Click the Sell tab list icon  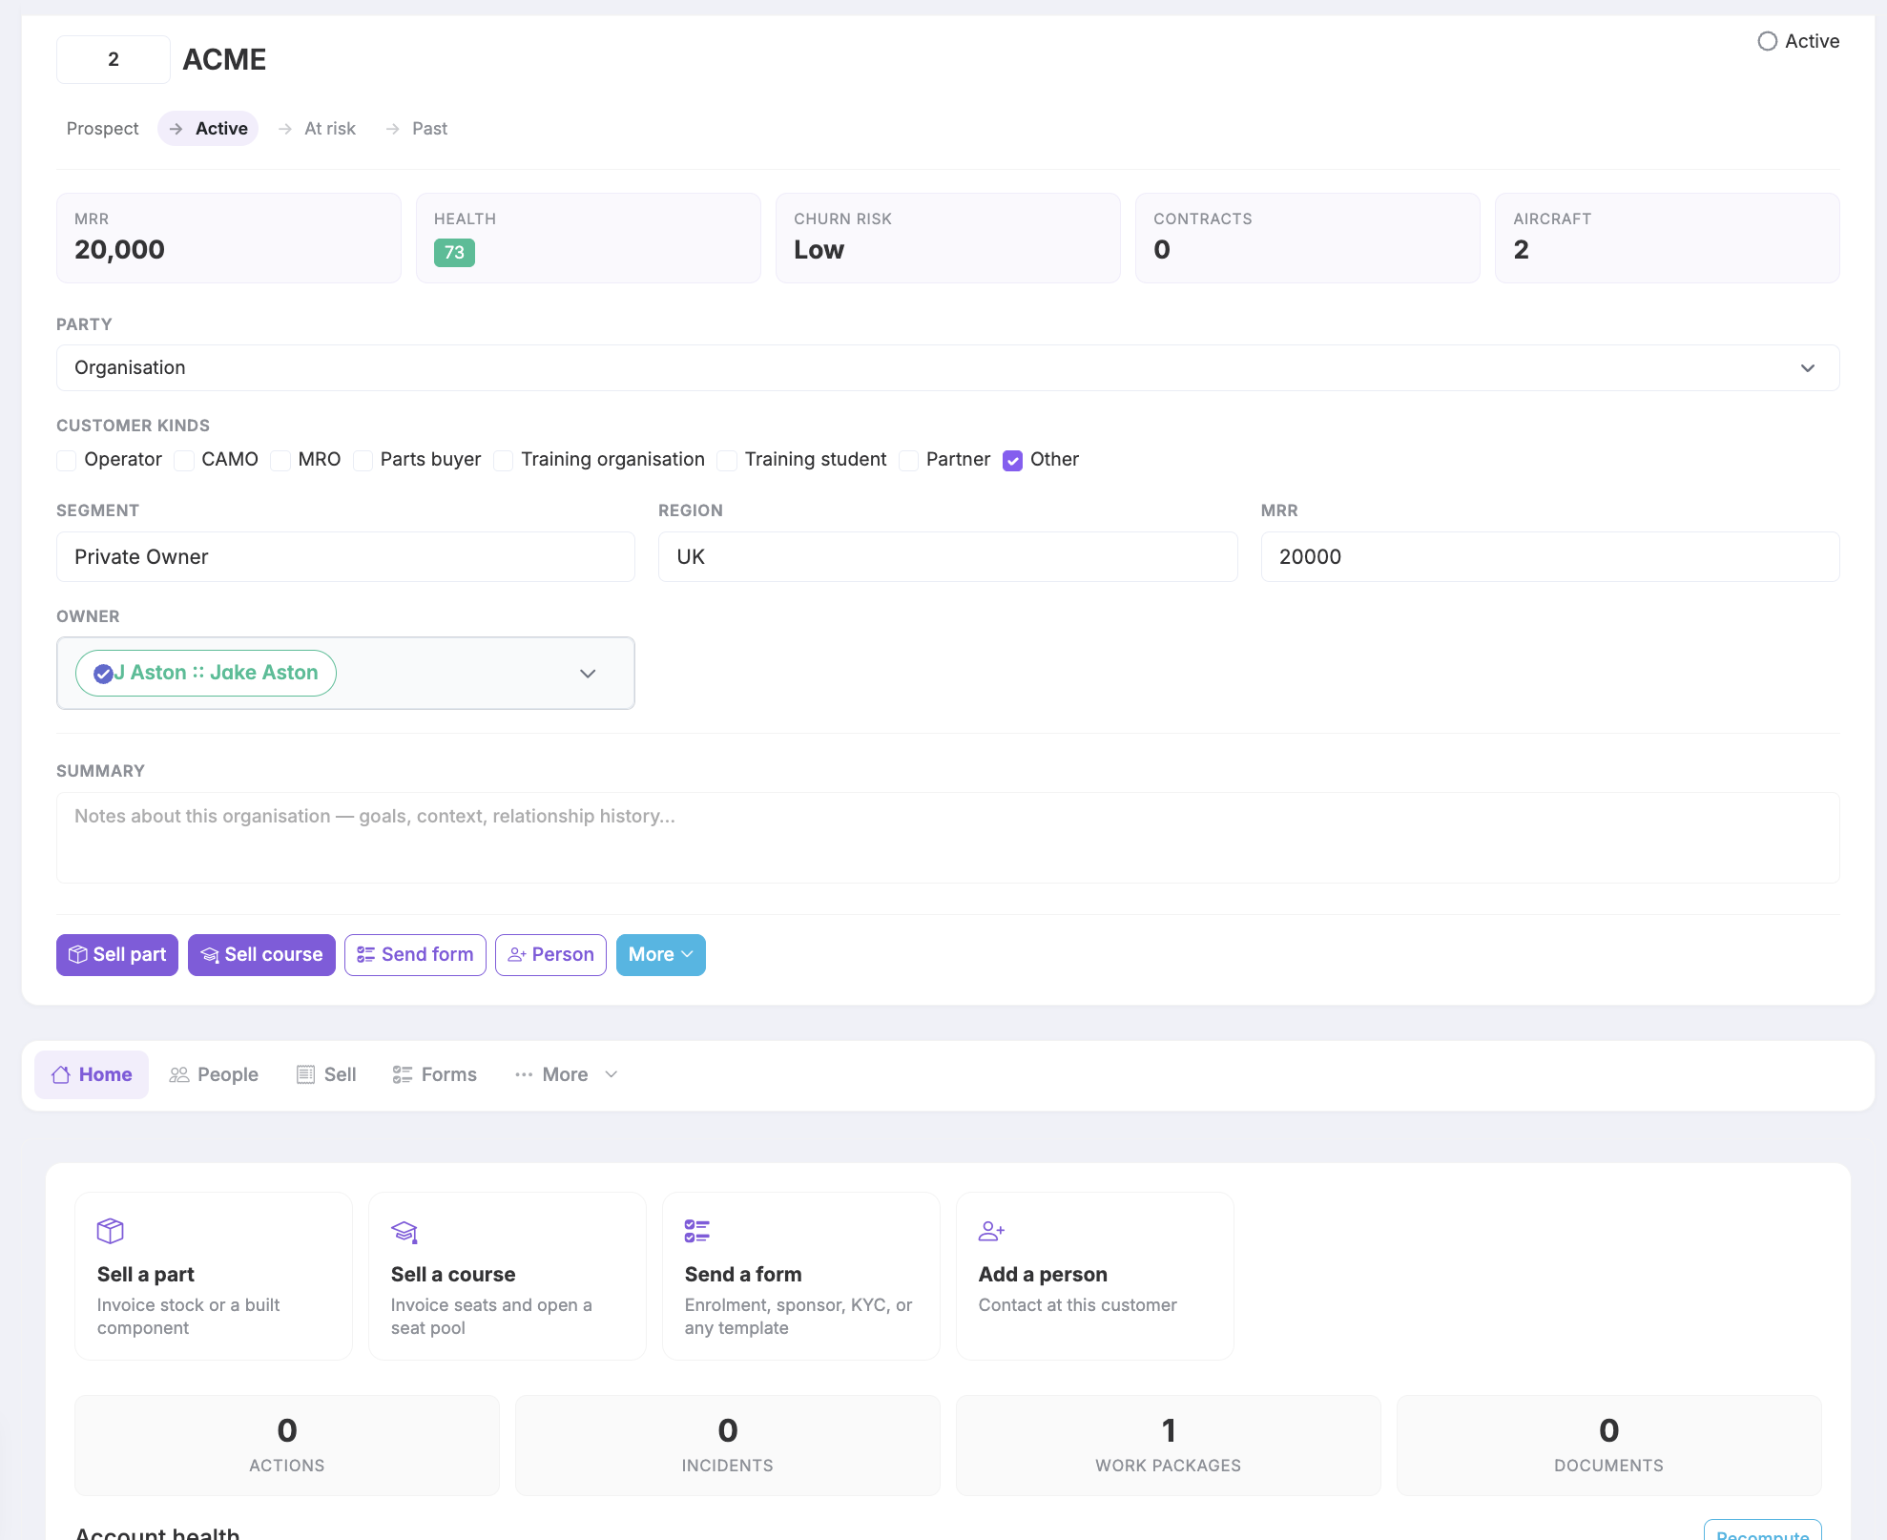[x=305, y=1074]
